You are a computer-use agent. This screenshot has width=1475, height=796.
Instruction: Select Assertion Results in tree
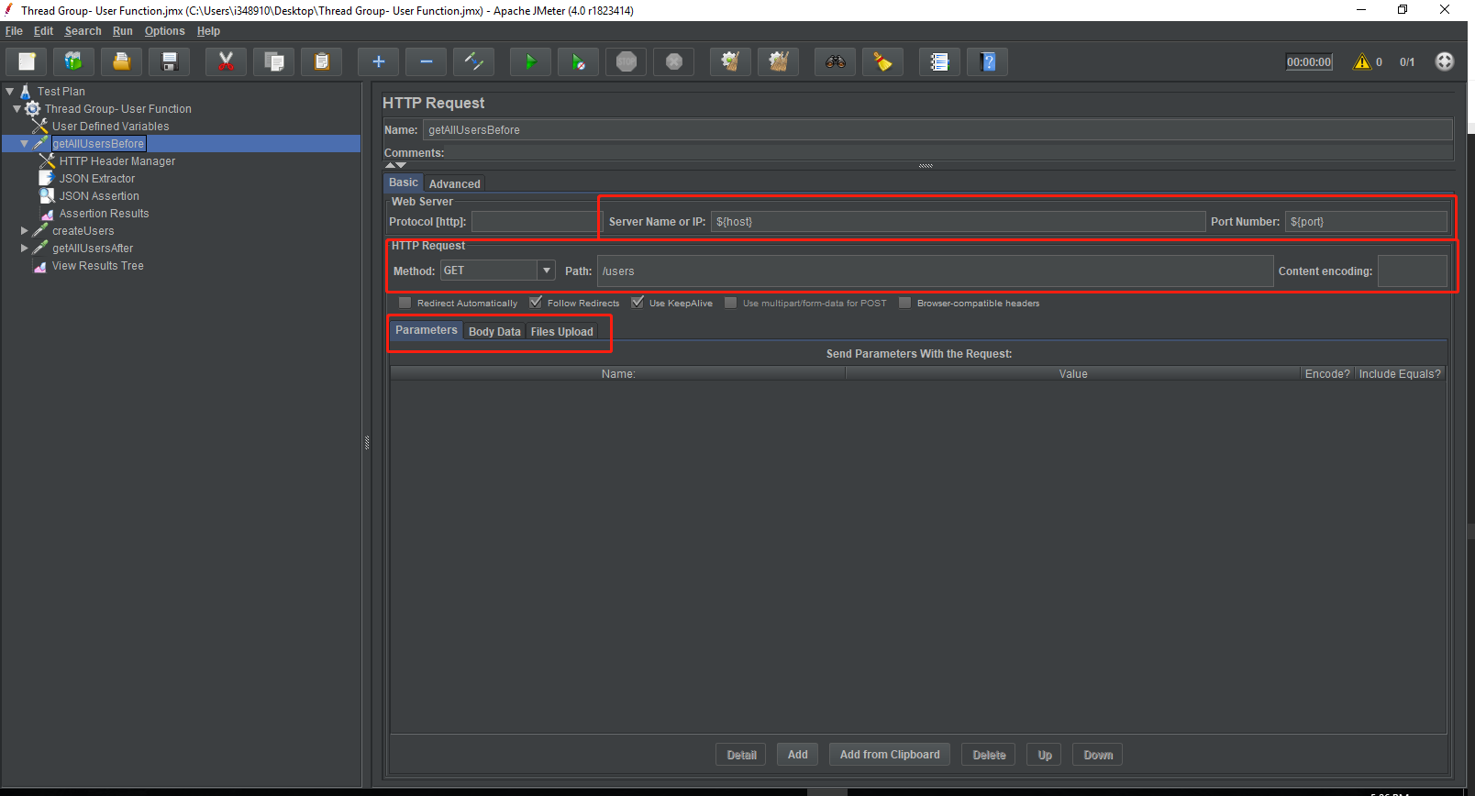[104, 213]
